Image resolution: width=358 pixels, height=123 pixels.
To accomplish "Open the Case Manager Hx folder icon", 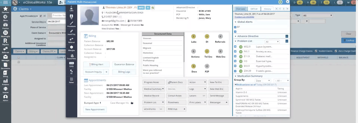I will point(132,103).
